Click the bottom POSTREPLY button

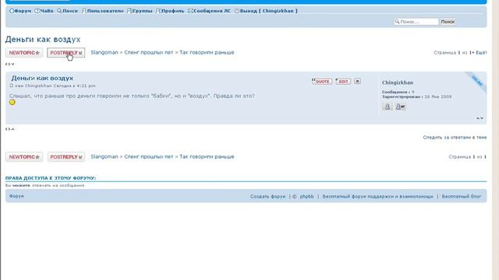click(65, 157)
